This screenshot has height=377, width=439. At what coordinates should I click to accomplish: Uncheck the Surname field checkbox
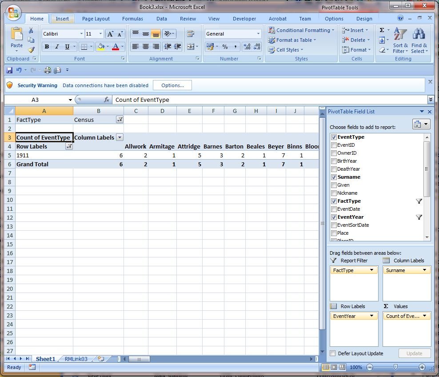point(334,177)
